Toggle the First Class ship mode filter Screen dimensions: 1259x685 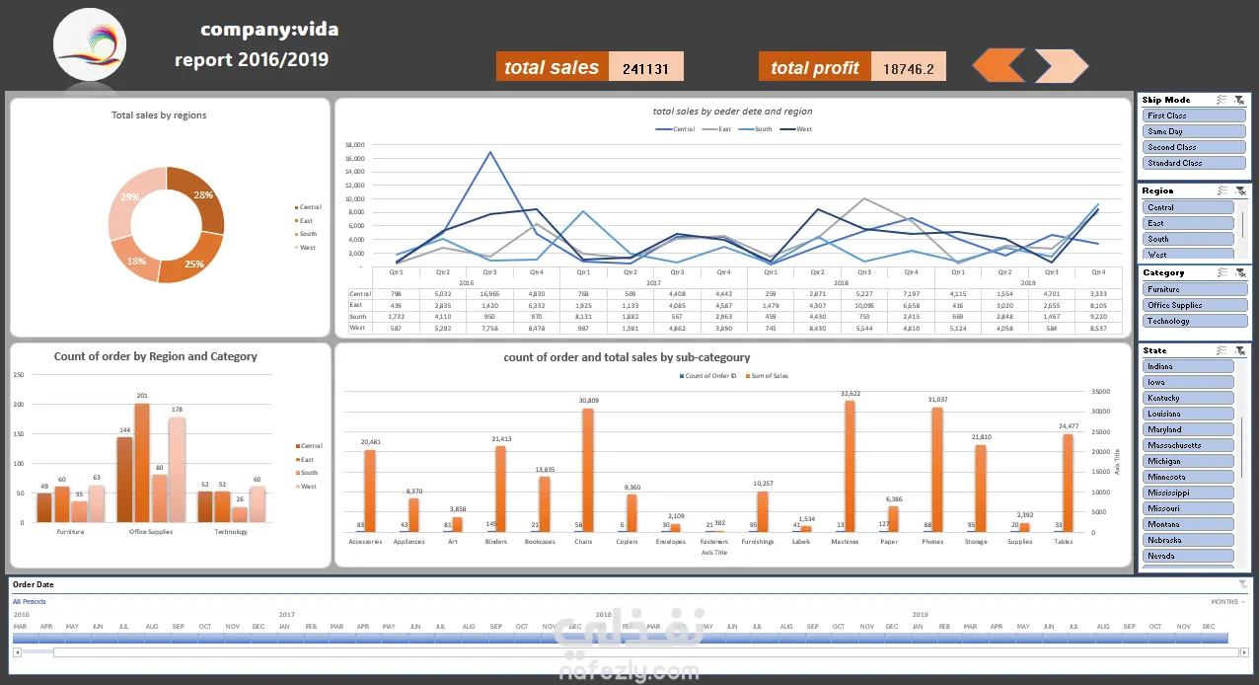coord(1195,115)
